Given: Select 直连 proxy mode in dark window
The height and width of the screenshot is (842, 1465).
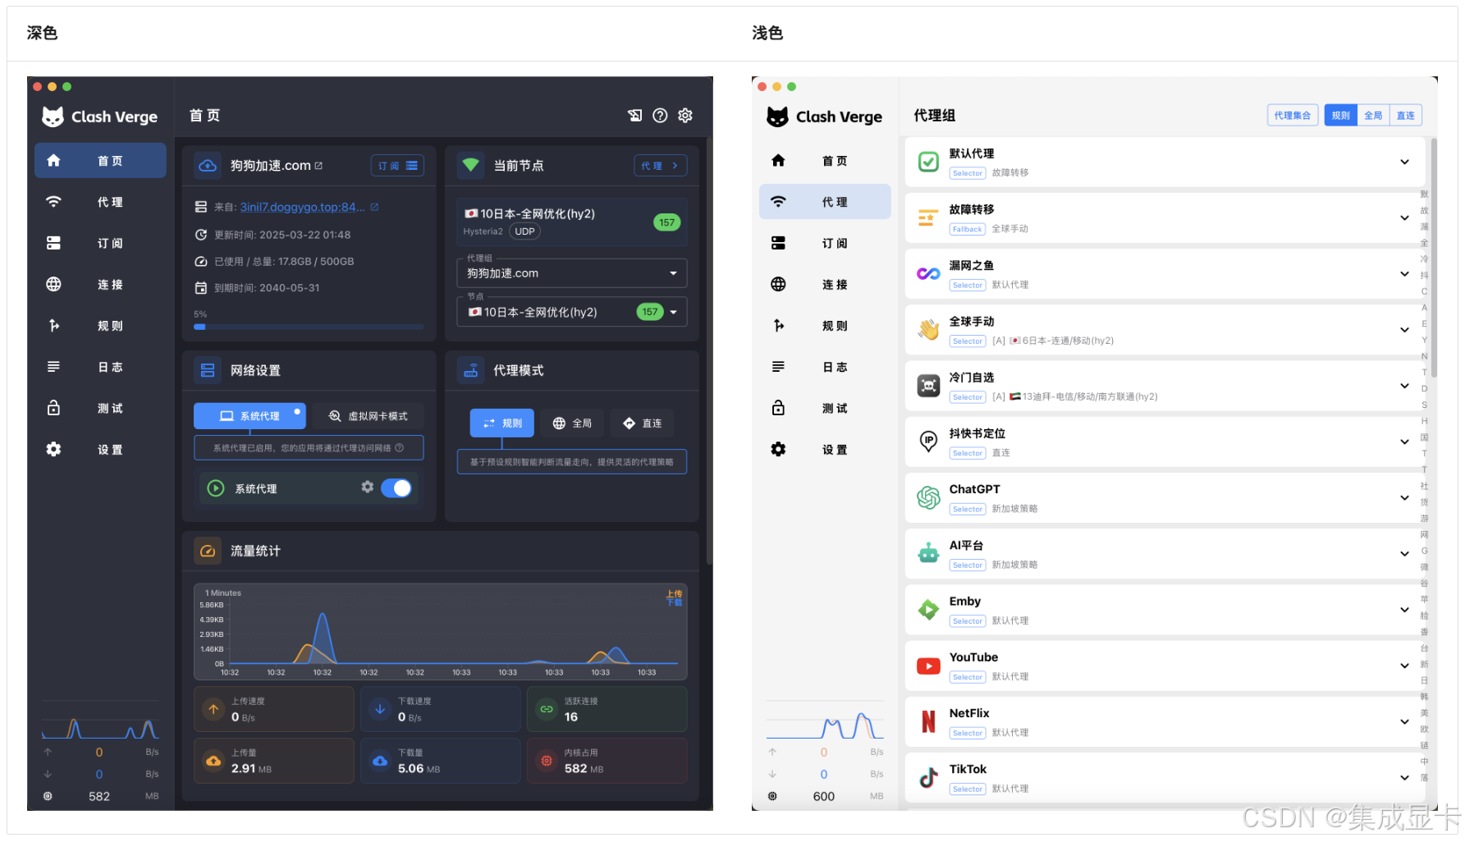Looking at the screenshot, I should [643, 423].
